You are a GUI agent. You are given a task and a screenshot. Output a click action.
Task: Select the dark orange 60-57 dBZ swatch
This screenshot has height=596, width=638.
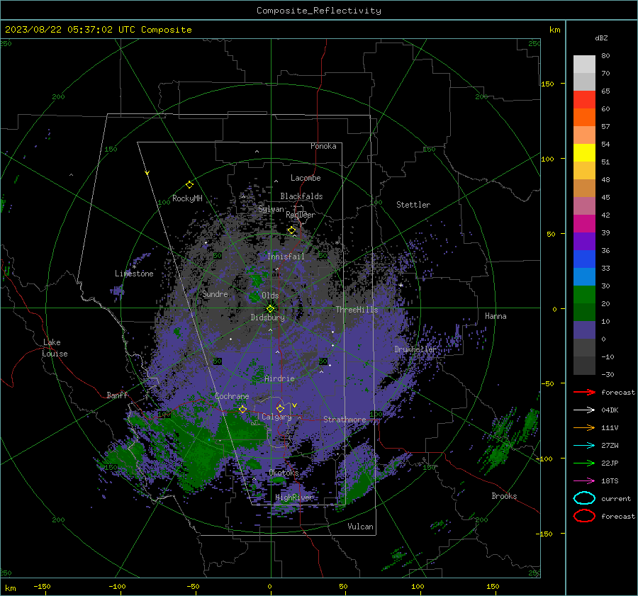pyautogui.click(x=584, y=117)
